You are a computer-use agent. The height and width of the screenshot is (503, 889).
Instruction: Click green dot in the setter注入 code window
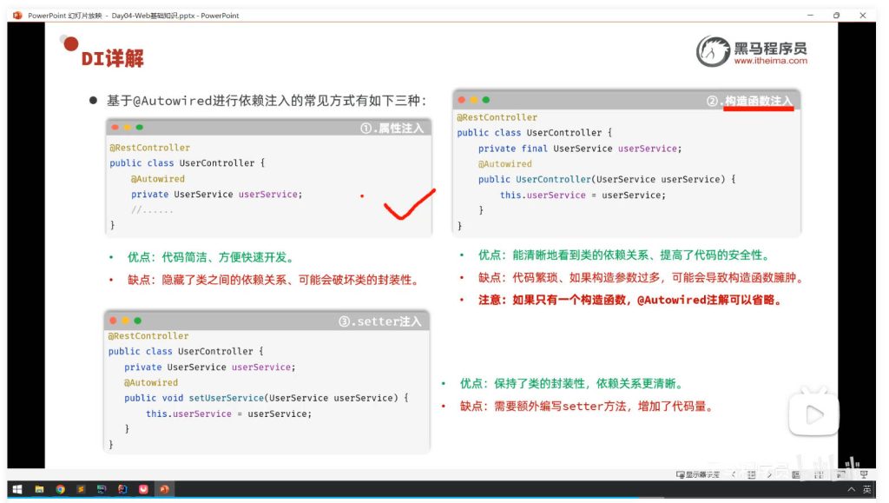click(137, 321)
